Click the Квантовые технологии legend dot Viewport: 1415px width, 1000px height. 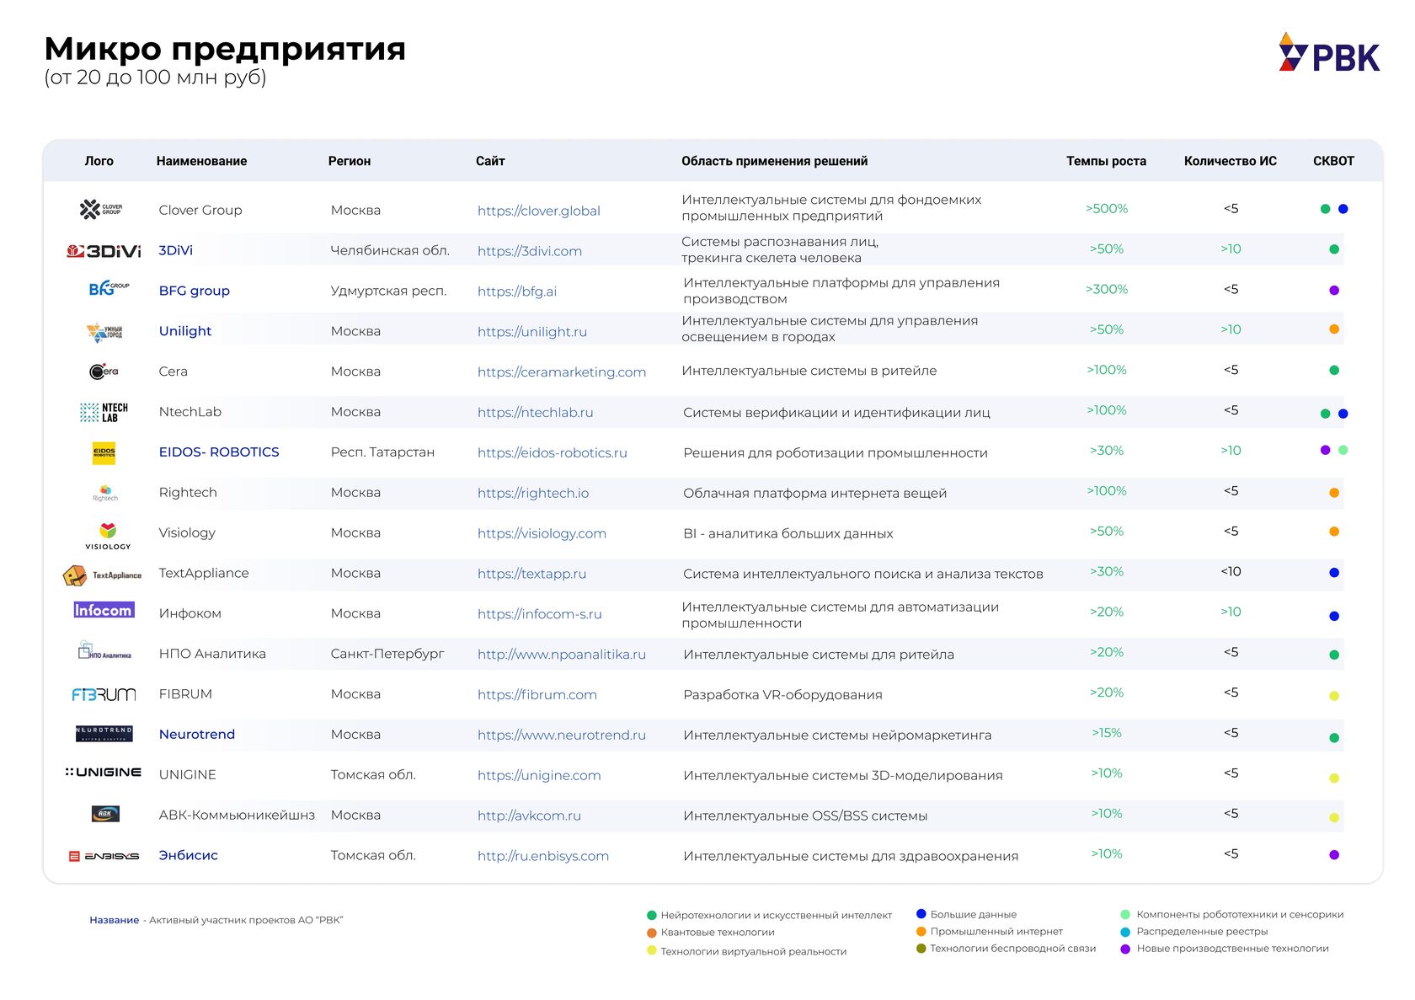[x=652, y=933]
